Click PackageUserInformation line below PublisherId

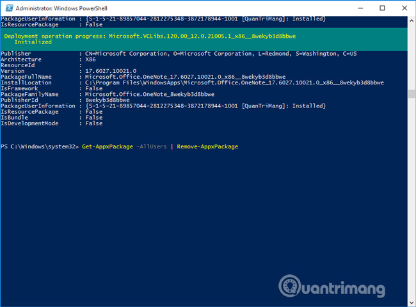(x=163, y=106)
